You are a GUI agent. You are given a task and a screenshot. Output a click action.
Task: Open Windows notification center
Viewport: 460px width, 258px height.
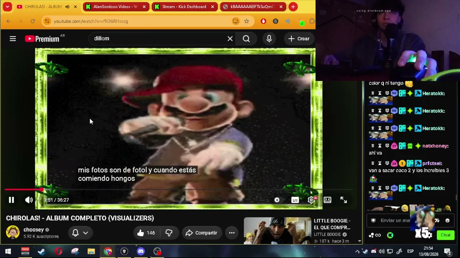click(448, 251)
